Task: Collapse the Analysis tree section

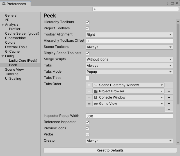Action: pos(3,24)
